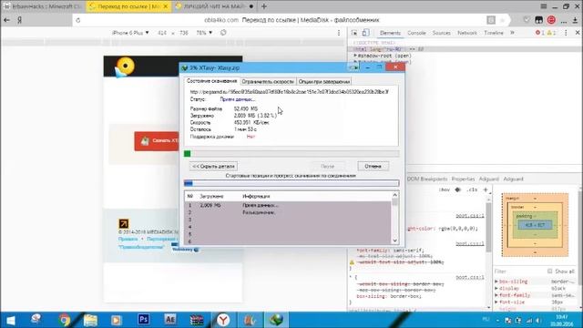Image resolution: width=583 pixels, height=328 pixels.
Task: Click the '<< Скрыть детали' button
Action: point(213,166)
